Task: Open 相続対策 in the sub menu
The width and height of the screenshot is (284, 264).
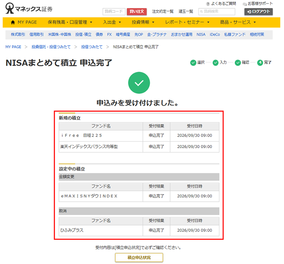Action: click(x=257, y=34)
